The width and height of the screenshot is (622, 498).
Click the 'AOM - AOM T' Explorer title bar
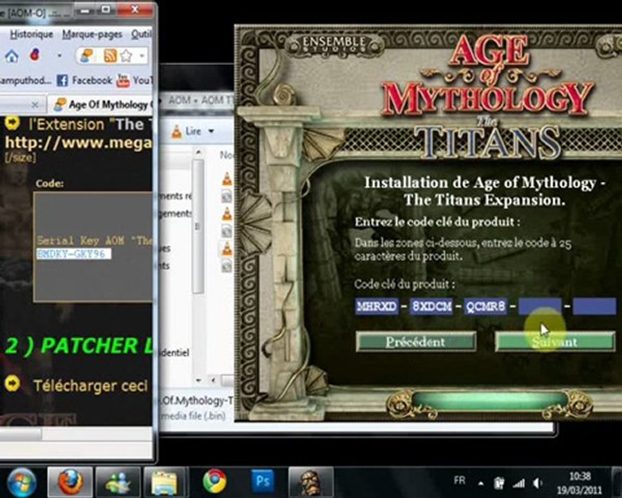(196, 100)
